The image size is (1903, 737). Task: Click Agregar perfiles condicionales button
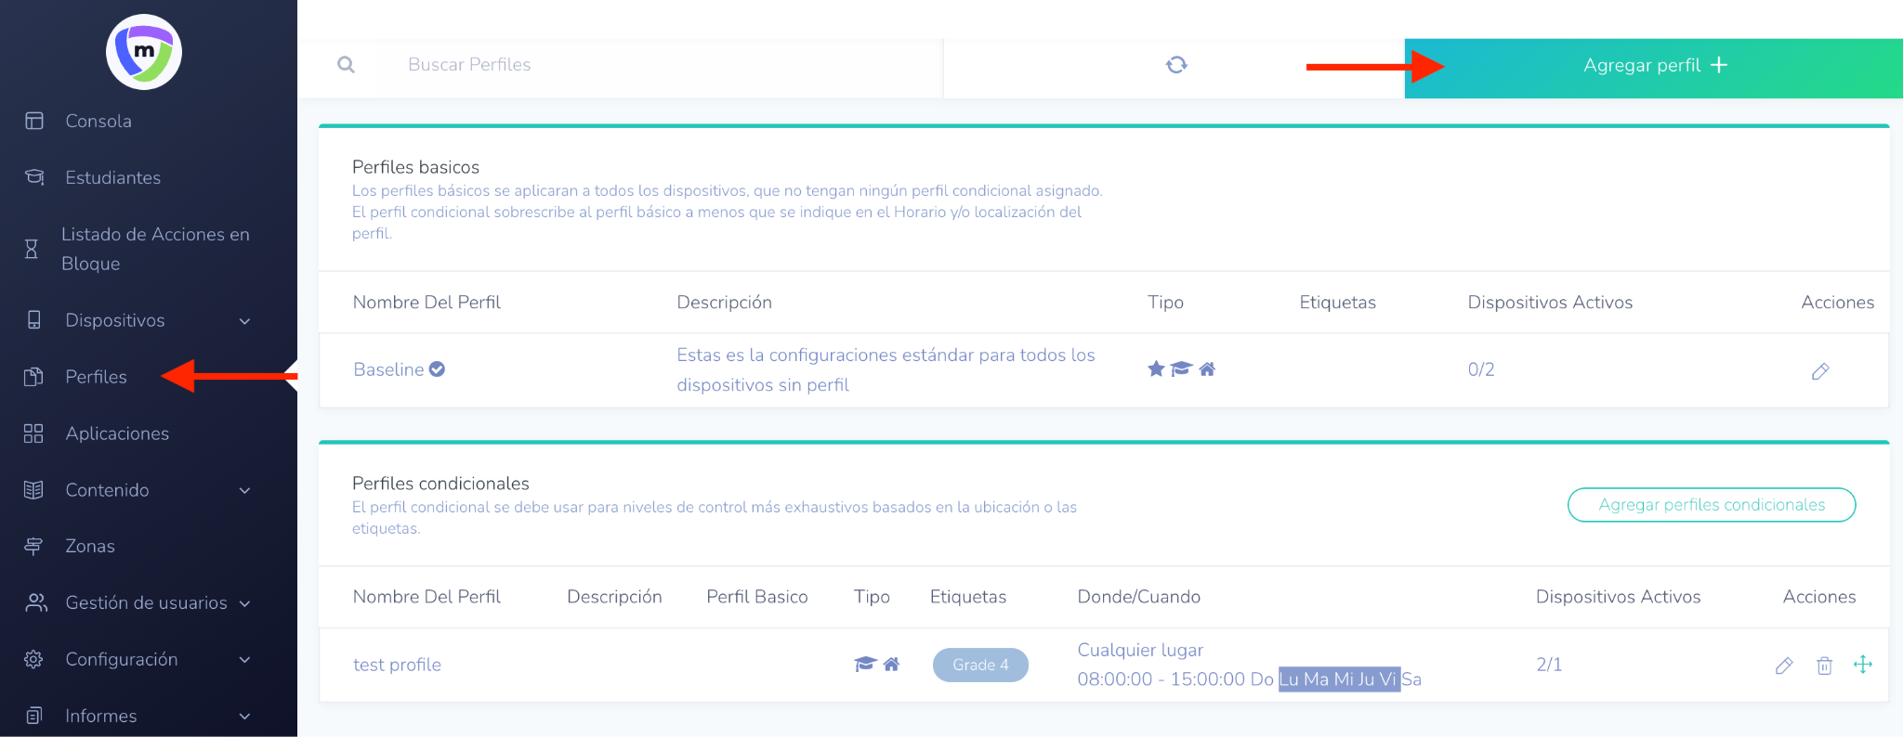pos(1711,505)
